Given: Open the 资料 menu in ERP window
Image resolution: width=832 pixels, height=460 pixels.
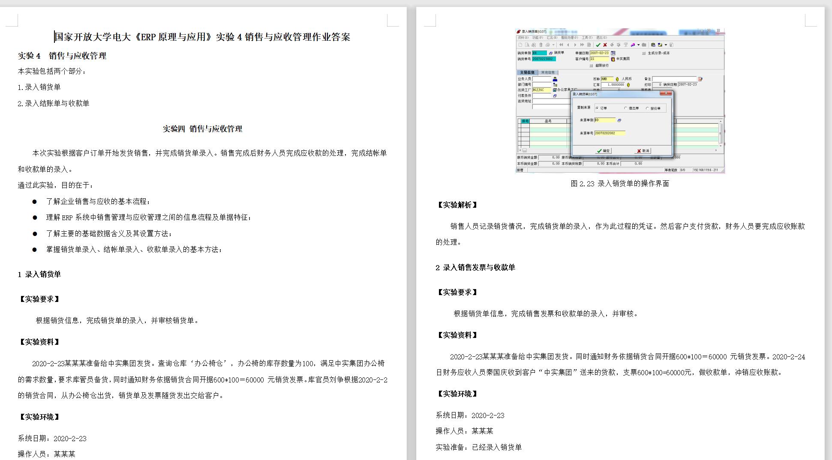Looking at the screenshot, I should pyautogui.click(x=523, y=38).
